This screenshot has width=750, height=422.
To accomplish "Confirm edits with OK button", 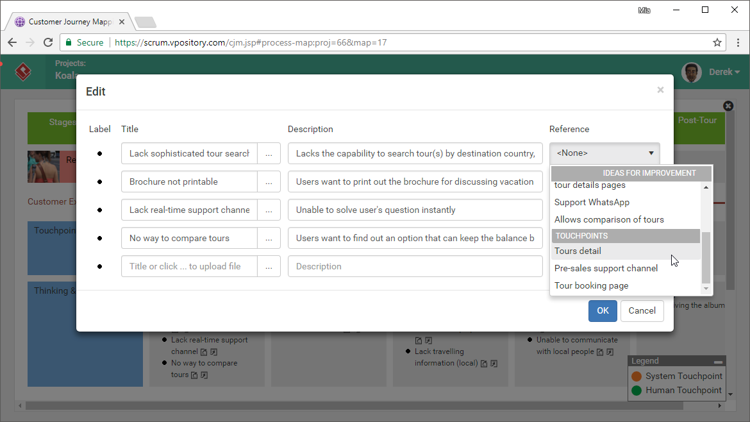I will (x=603, y=311).
